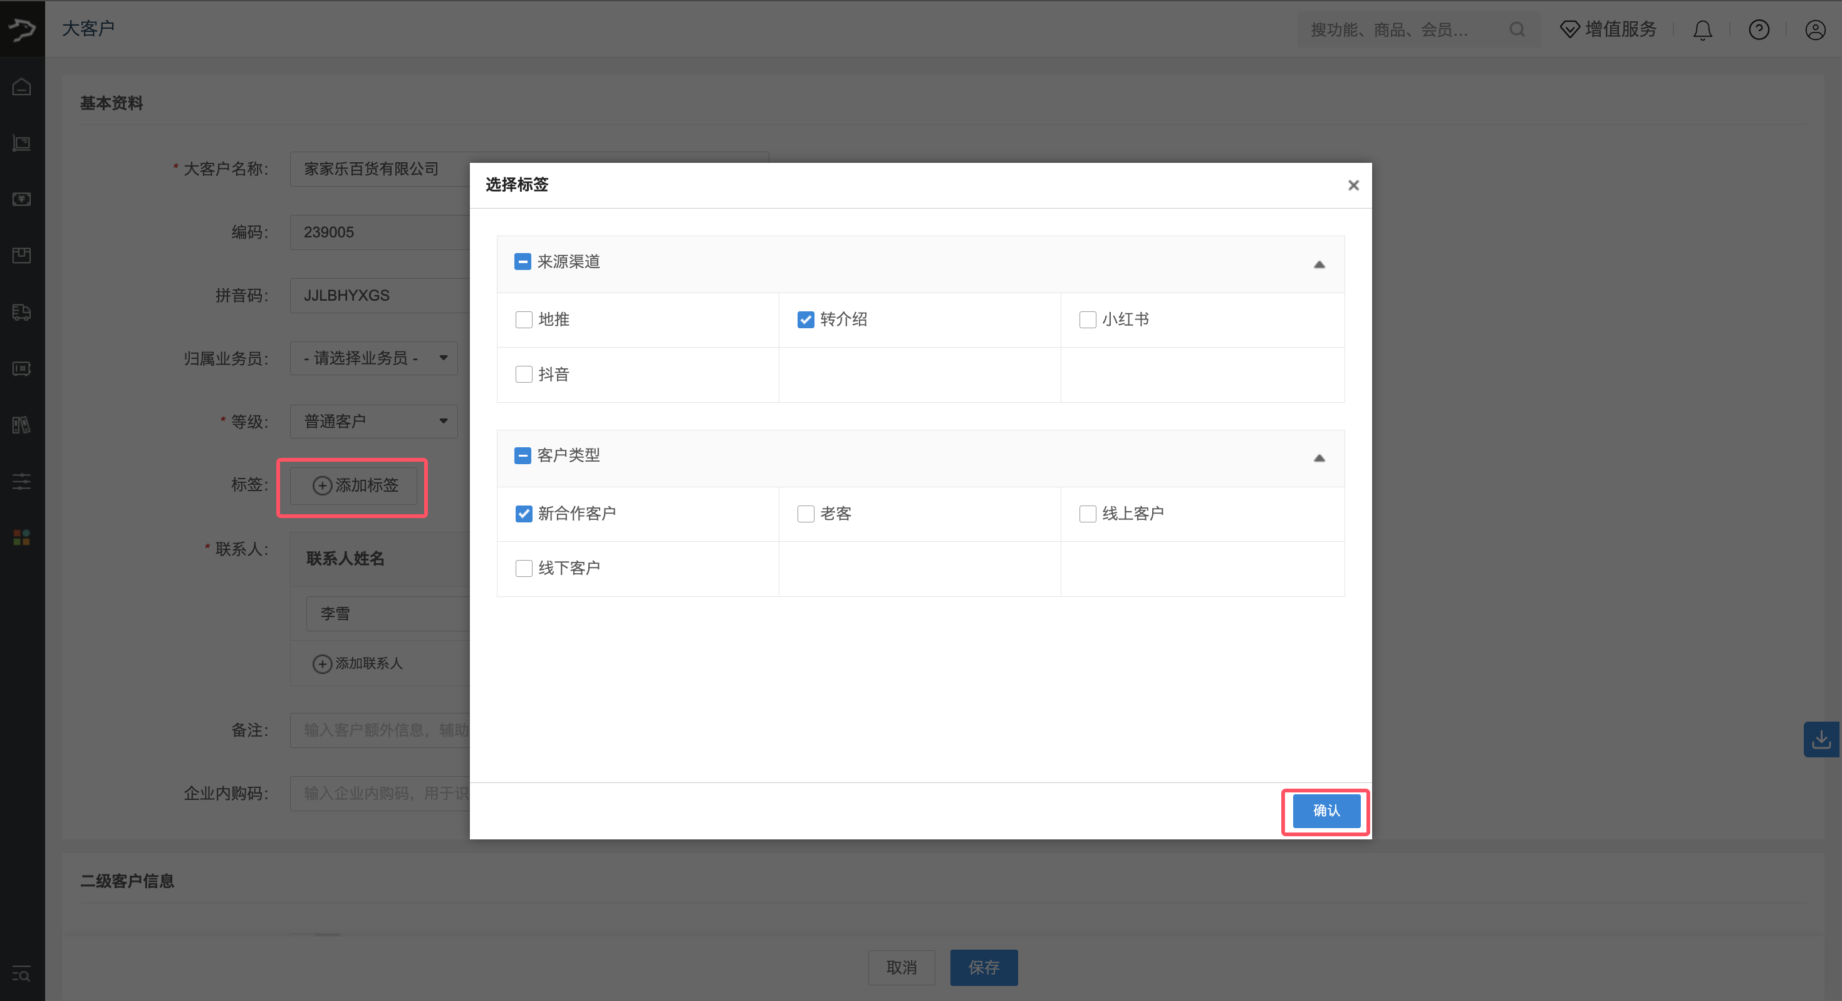Uncheck the 转介绍 tag checkbox
This screenshot has width=1842, height=1001.
point(806,319)
